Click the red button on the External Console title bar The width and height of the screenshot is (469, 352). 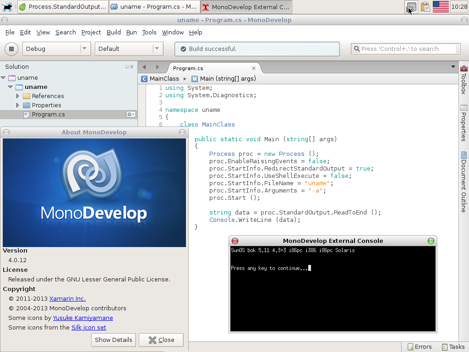pos(235,241)
